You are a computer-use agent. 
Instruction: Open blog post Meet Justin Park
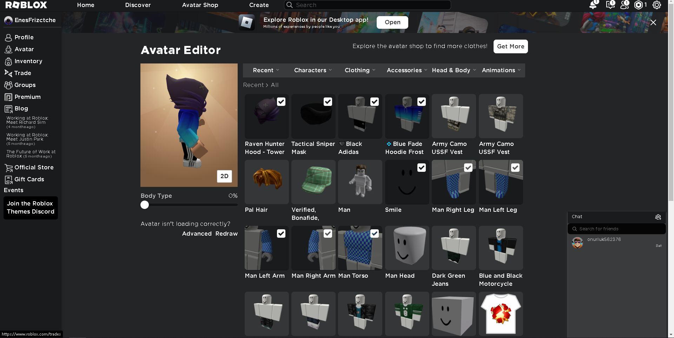[27, 139]
